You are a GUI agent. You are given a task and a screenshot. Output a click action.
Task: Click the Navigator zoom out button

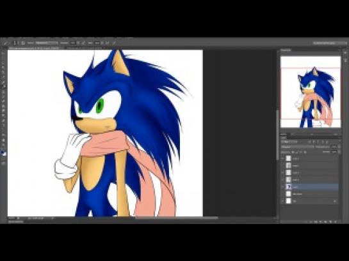292,135
